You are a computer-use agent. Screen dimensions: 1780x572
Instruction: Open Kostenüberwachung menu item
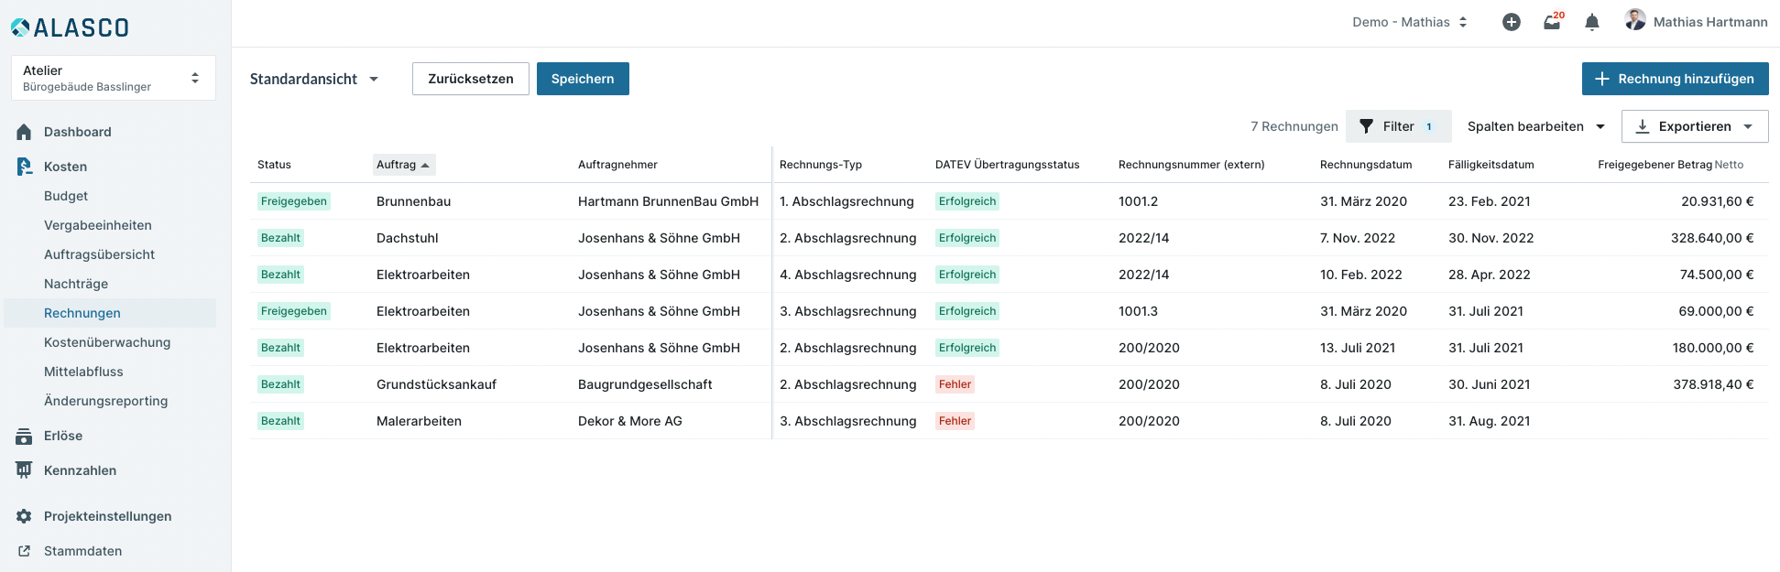coord(107,342)
